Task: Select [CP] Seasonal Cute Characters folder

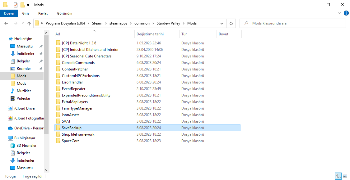Action: pyautogui.click(x=86, y=56)
